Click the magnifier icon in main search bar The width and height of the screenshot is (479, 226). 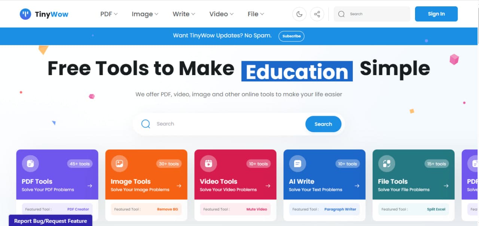pos(146,124)
